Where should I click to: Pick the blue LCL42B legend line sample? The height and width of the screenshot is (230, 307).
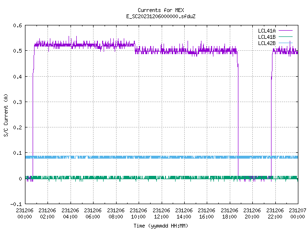click(285, 43)
